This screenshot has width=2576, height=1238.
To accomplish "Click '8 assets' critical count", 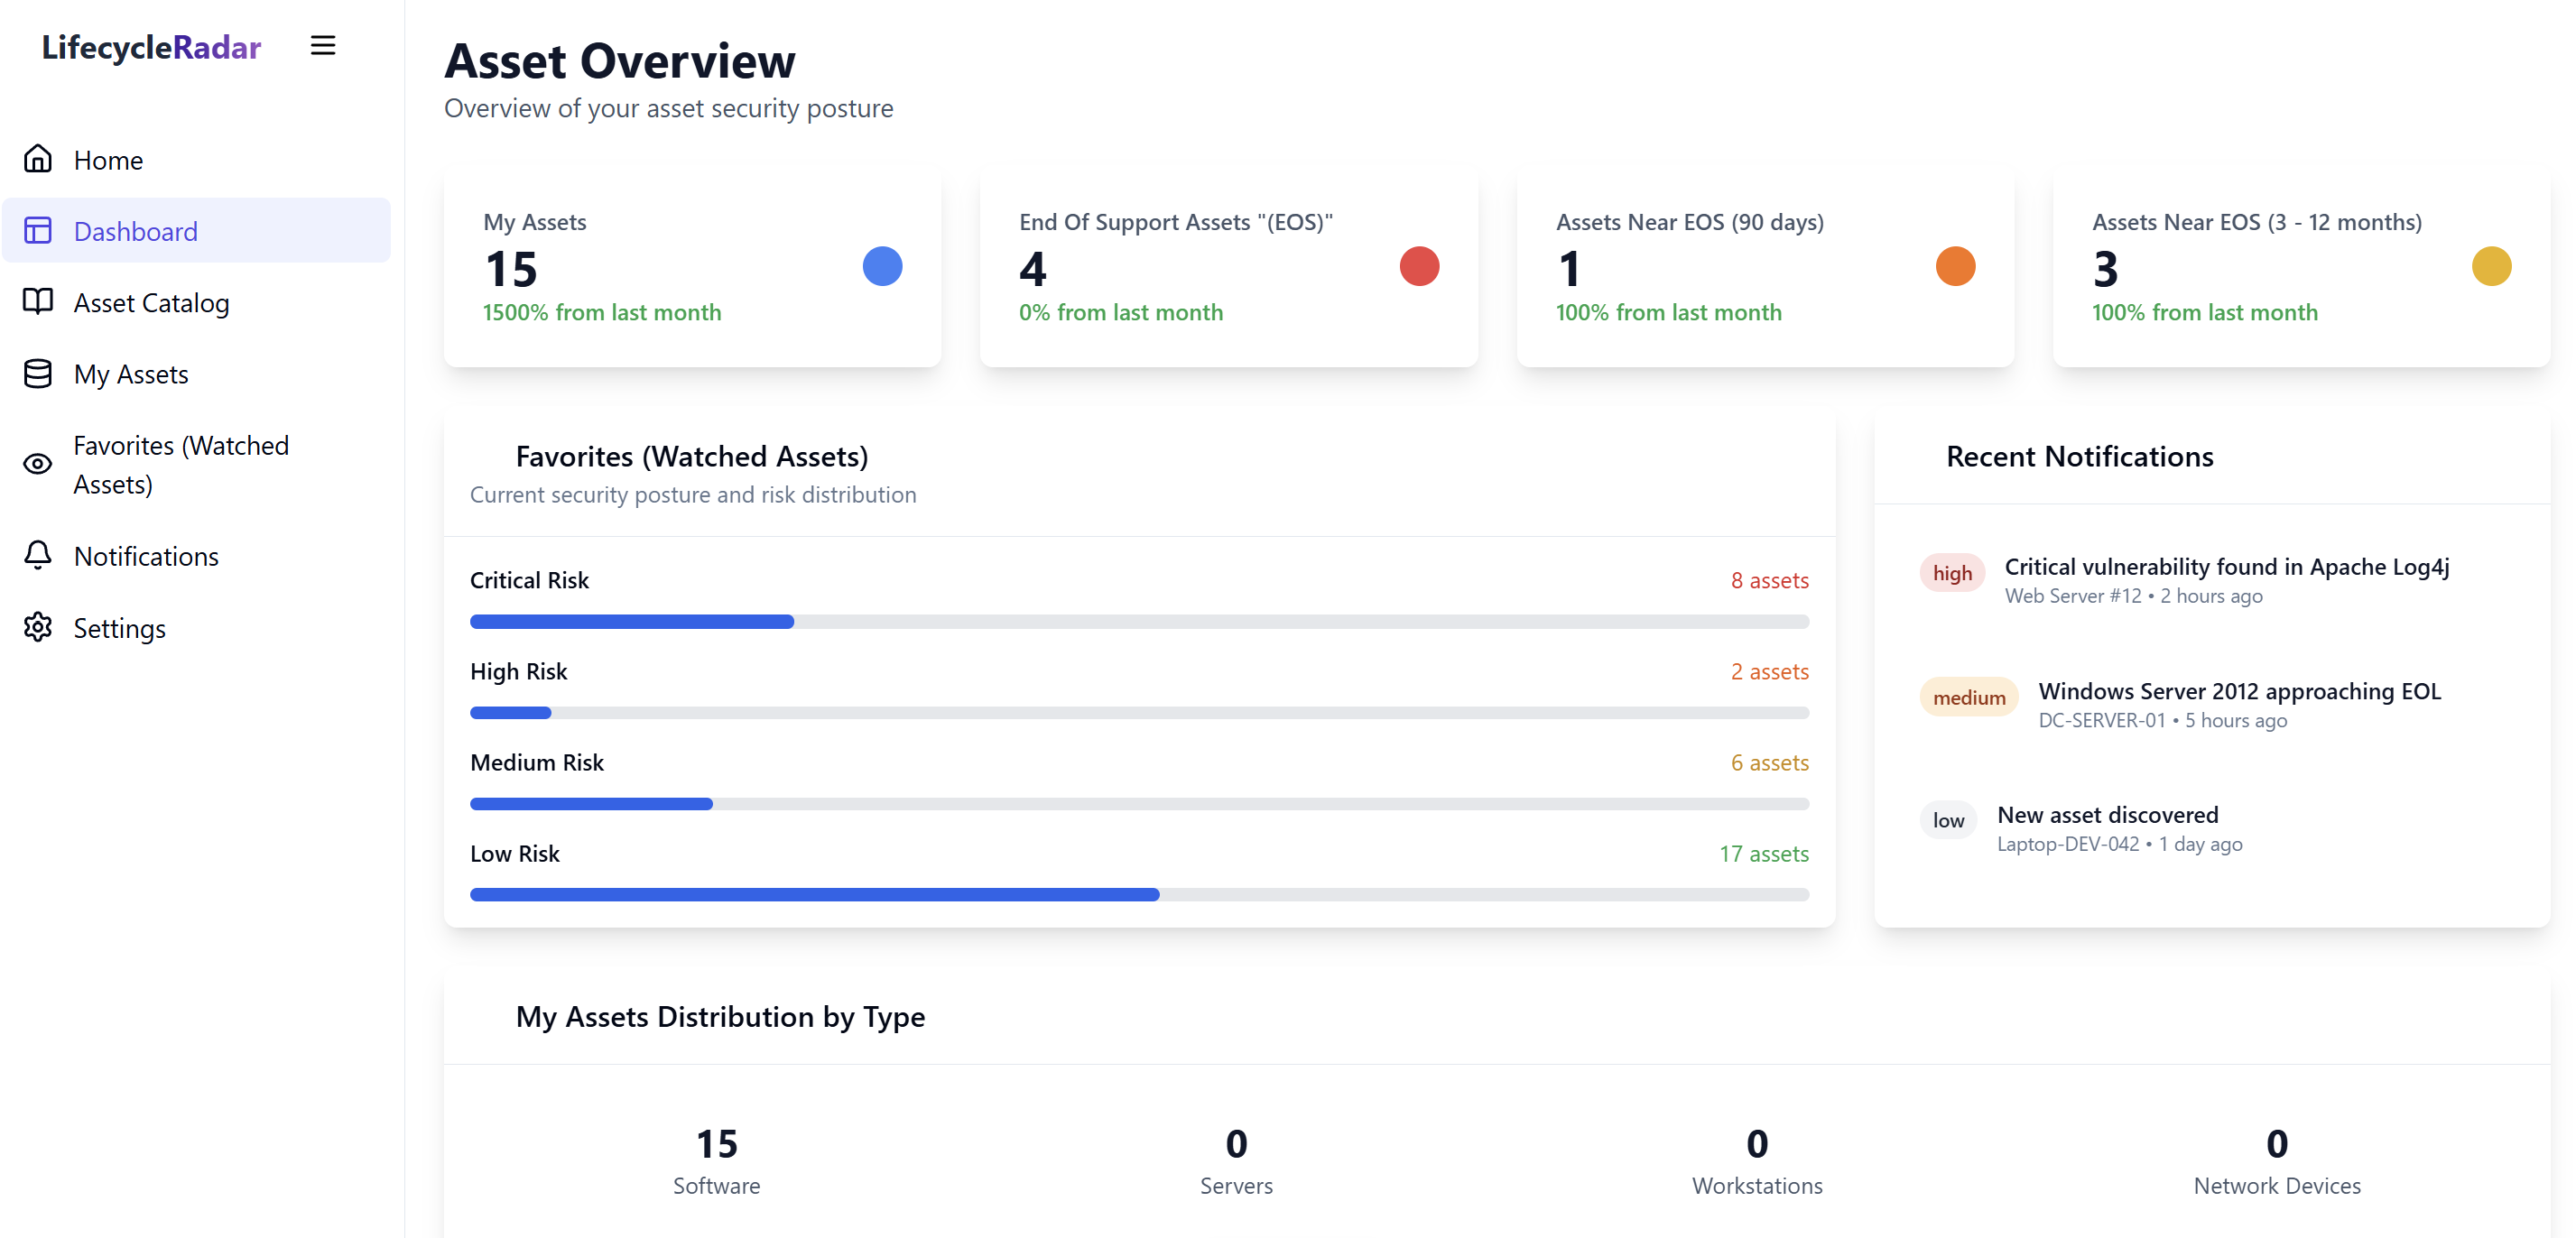I will point(1769,580).
